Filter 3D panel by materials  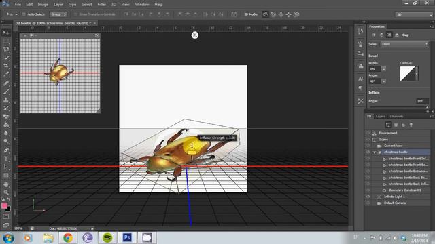click(x=403, y=125)
